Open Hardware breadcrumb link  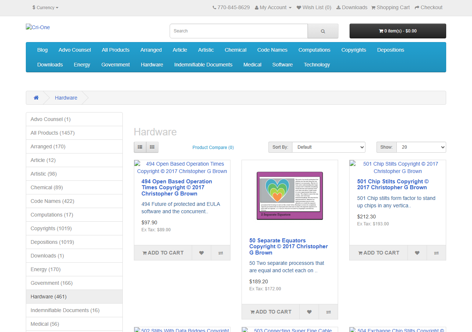(66, 98)
